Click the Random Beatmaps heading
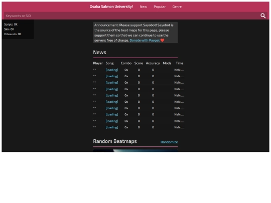The image size is (271, 203). [x=115, y=141]
